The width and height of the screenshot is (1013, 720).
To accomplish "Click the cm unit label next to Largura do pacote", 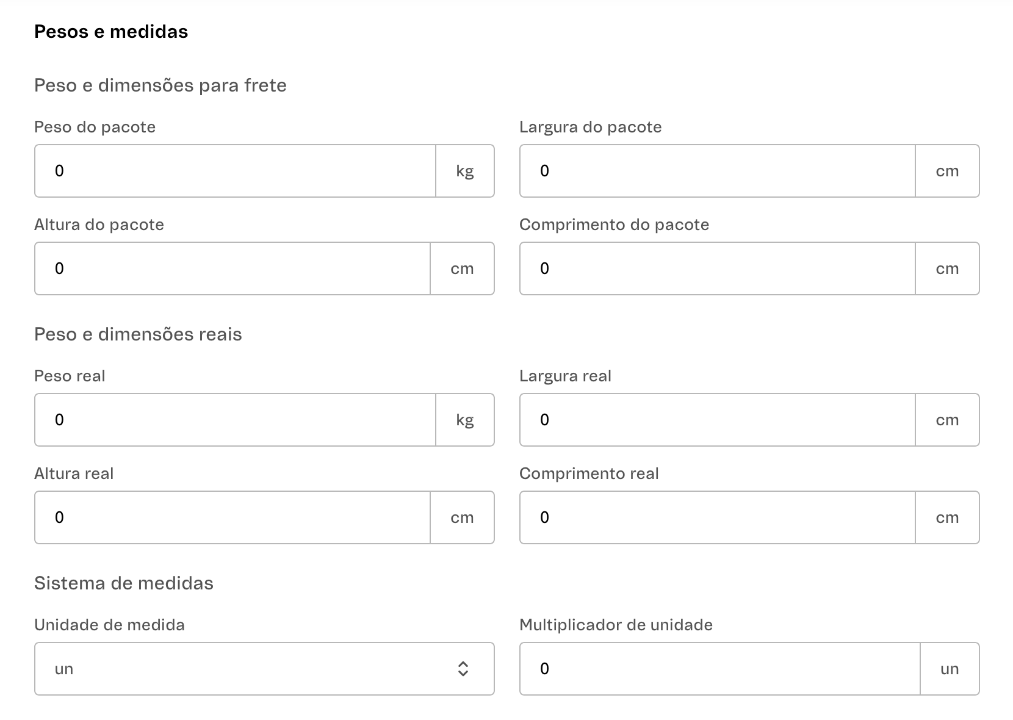I will click(x=947, y=171).
